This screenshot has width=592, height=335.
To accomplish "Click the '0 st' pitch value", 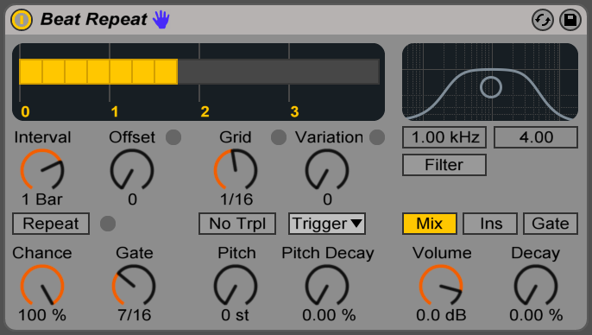I will click(235, 315).
